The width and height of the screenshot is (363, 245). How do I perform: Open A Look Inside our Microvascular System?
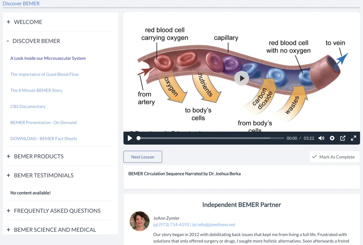(x=48, y=58)
